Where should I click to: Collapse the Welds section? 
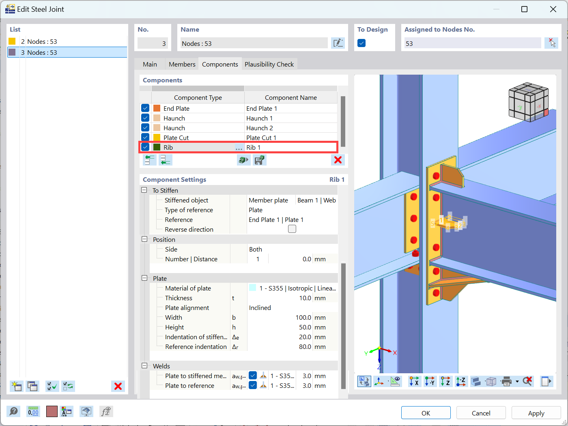click(x=144, y=366)
